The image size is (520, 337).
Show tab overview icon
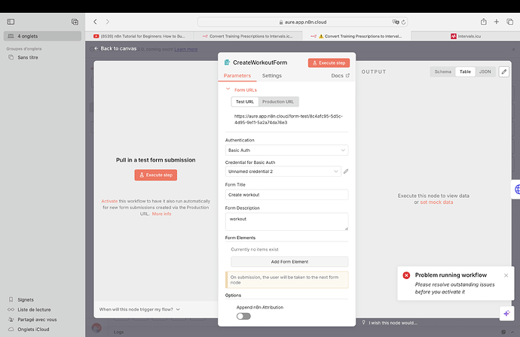click(x=509, y=22)
